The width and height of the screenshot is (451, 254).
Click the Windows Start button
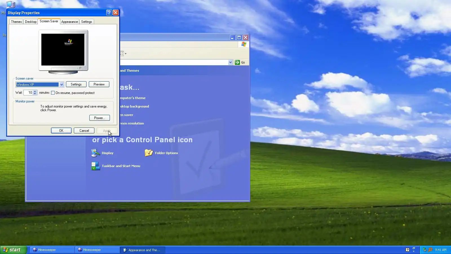point(13,250)
